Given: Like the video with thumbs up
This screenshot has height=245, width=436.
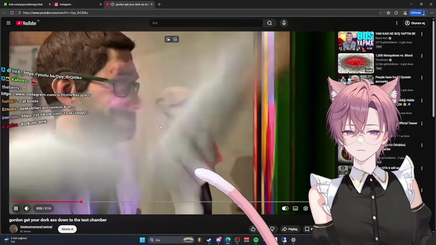Looking at the screenshot, I should pyautogui.click(x=253, y=229).
